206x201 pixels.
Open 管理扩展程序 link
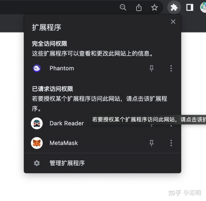(67, 163)
